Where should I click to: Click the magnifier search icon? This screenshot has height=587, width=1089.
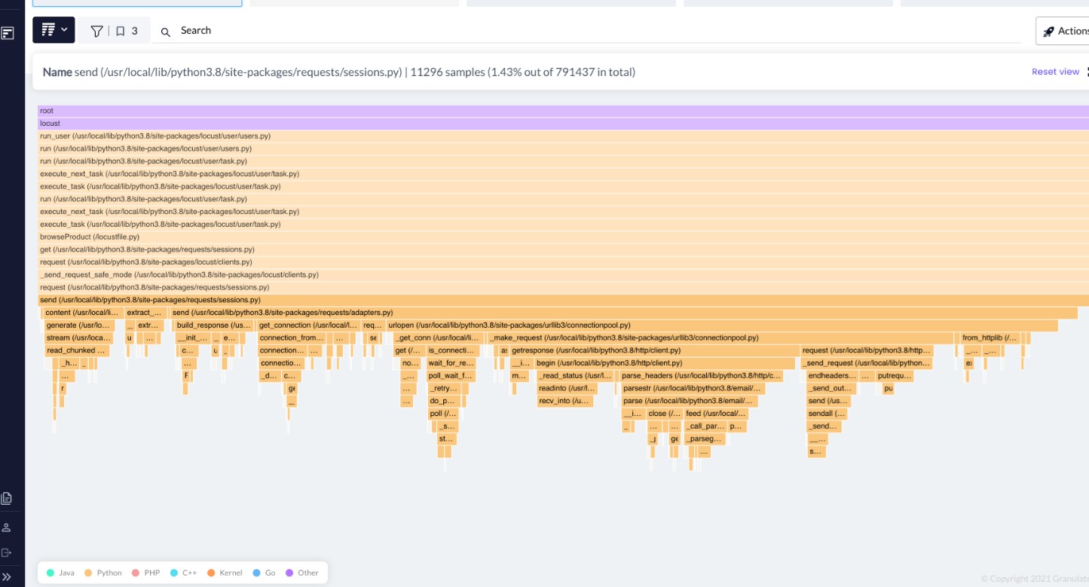point(166,32)
